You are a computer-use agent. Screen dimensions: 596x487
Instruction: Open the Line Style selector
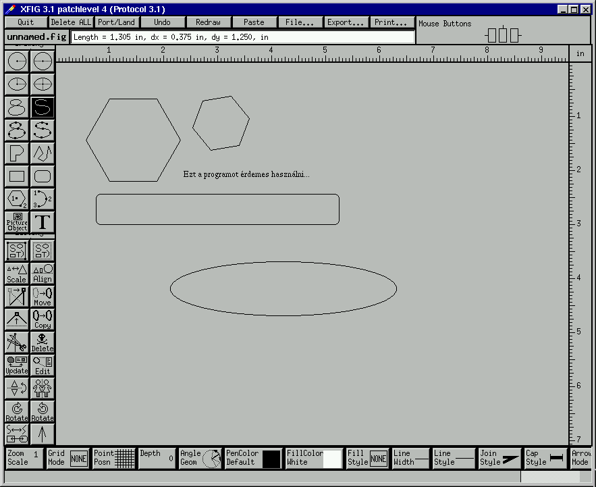click(x=453, y=458)
